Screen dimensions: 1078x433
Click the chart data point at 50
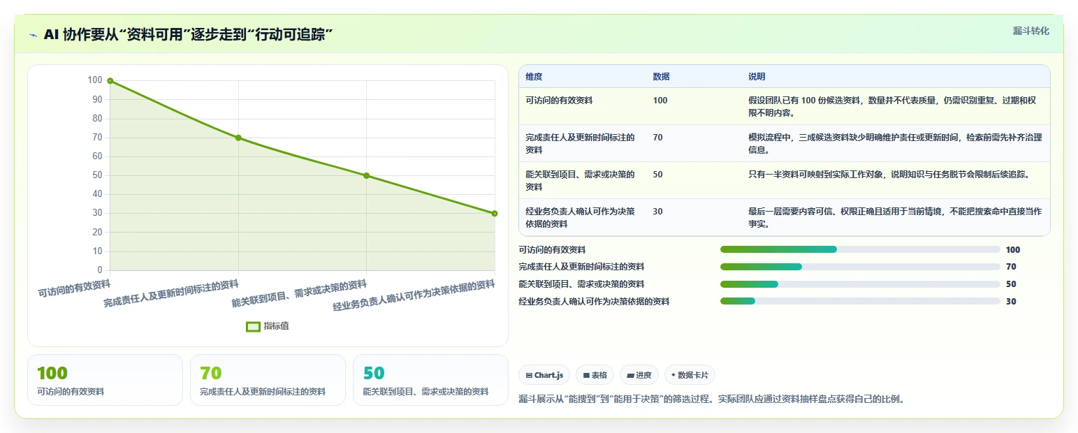click(x=366, y=175)
